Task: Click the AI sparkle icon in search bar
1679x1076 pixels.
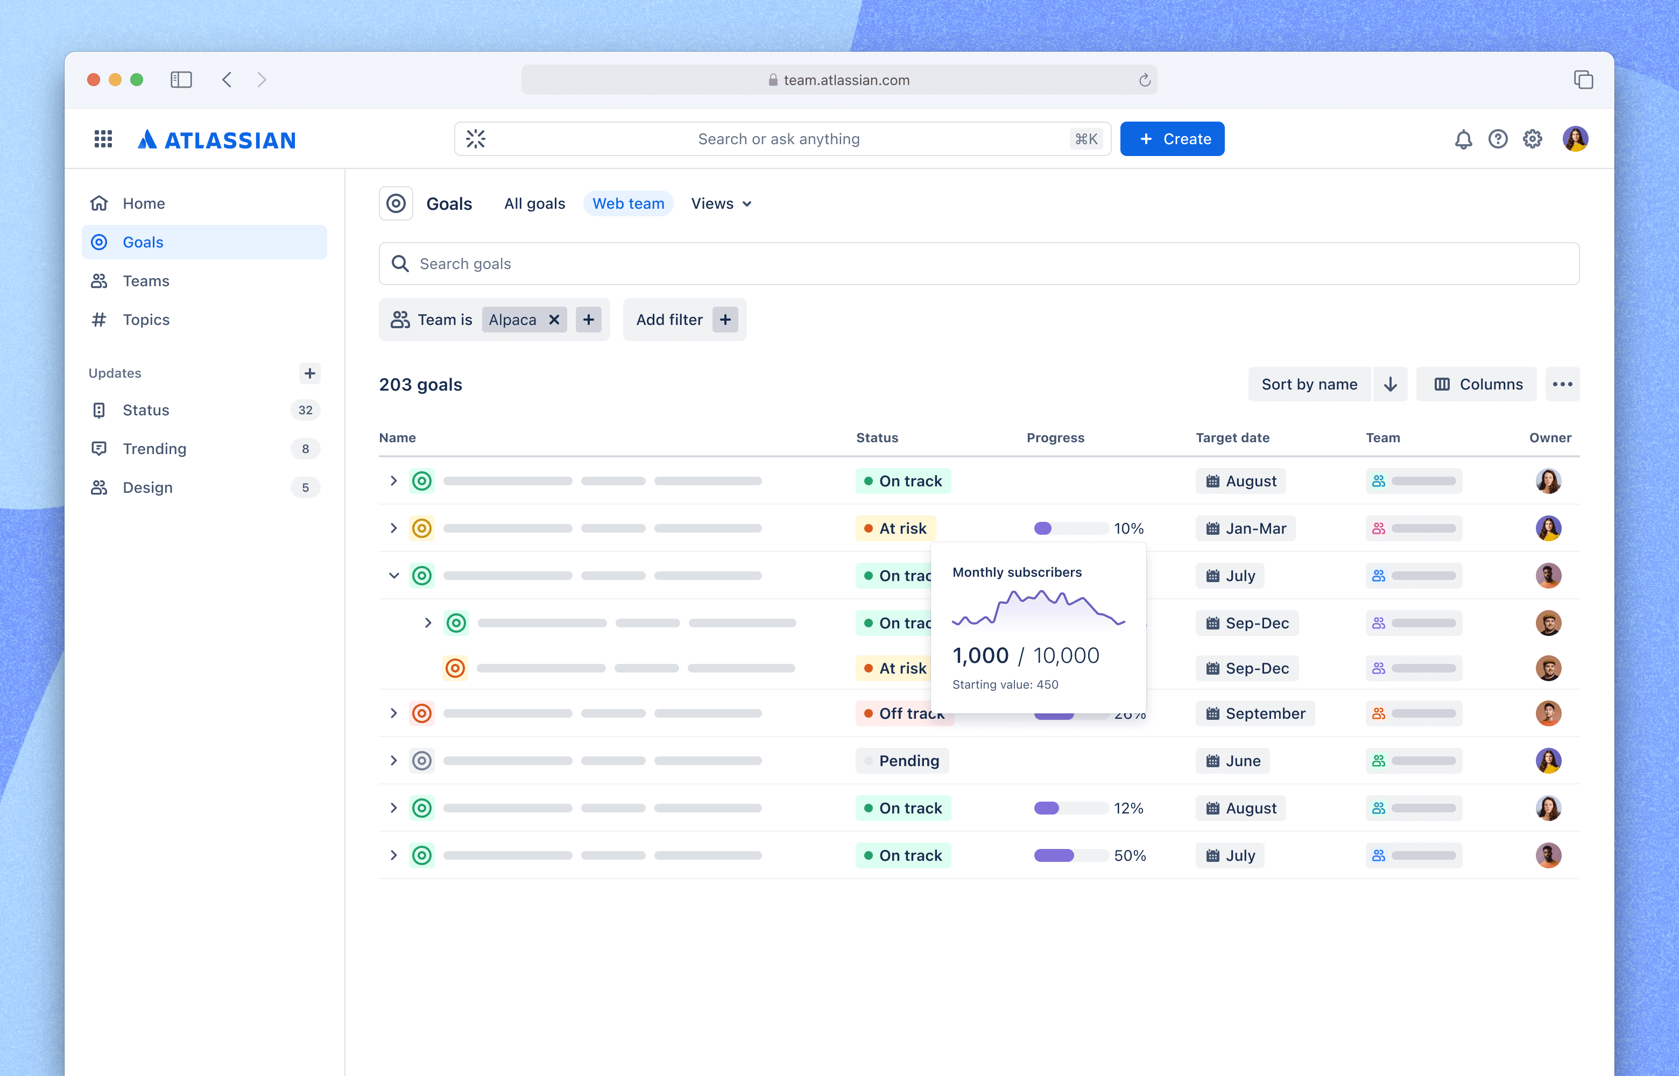Action: point(476,139)
